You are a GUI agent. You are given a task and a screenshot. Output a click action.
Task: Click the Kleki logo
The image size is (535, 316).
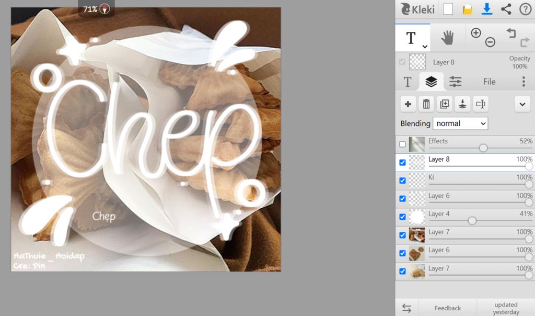pyautogui.click(x=417, y=9)
